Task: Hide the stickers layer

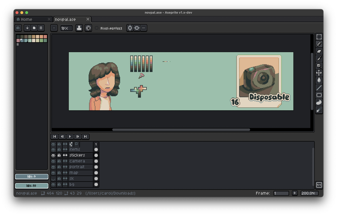Action: [x=53, y=155]
